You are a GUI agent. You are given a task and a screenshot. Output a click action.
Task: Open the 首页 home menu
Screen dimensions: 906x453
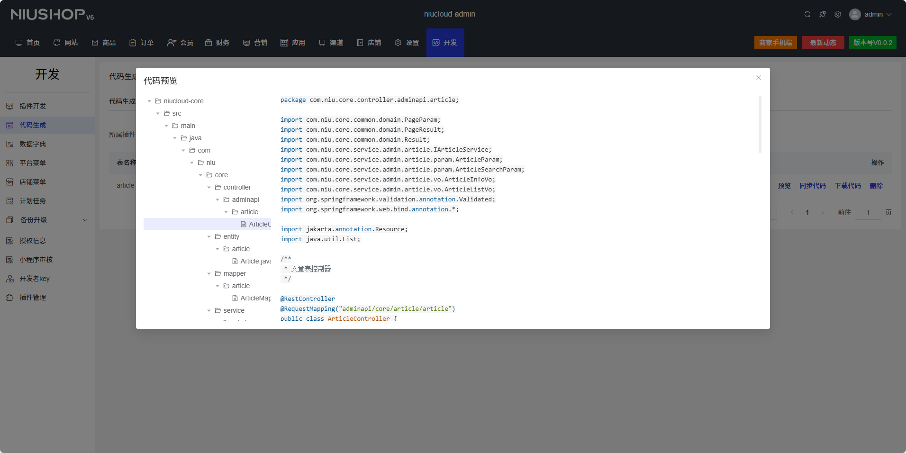27,43
